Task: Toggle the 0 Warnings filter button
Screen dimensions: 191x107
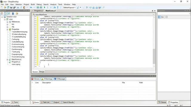Action: [x=47, y=79]
